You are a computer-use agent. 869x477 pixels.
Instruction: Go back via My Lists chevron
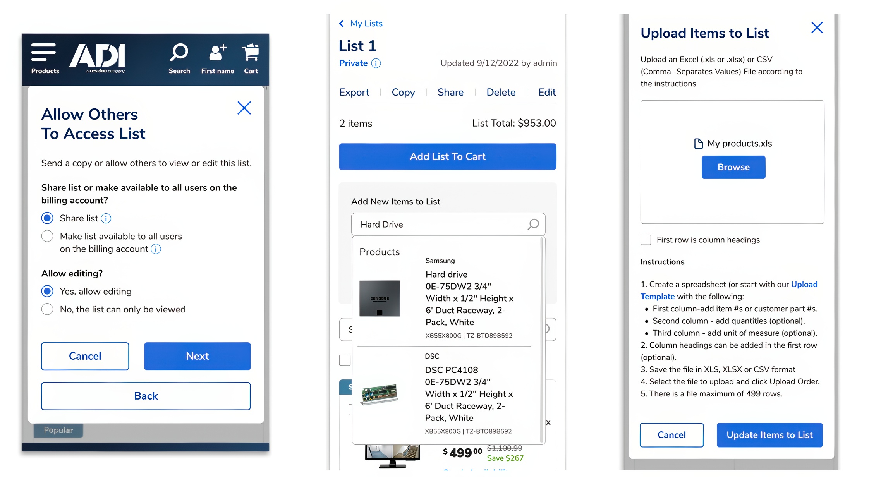click(x=342, y=24)
